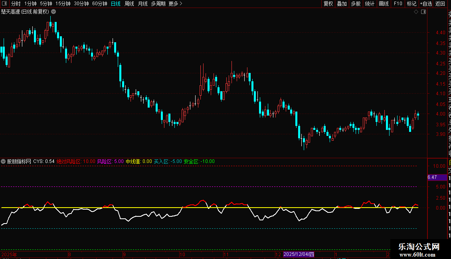
Task: Select the 30分钟 period
Action: click(81, 4)
